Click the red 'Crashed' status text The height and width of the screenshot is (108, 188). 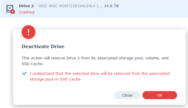26,12
